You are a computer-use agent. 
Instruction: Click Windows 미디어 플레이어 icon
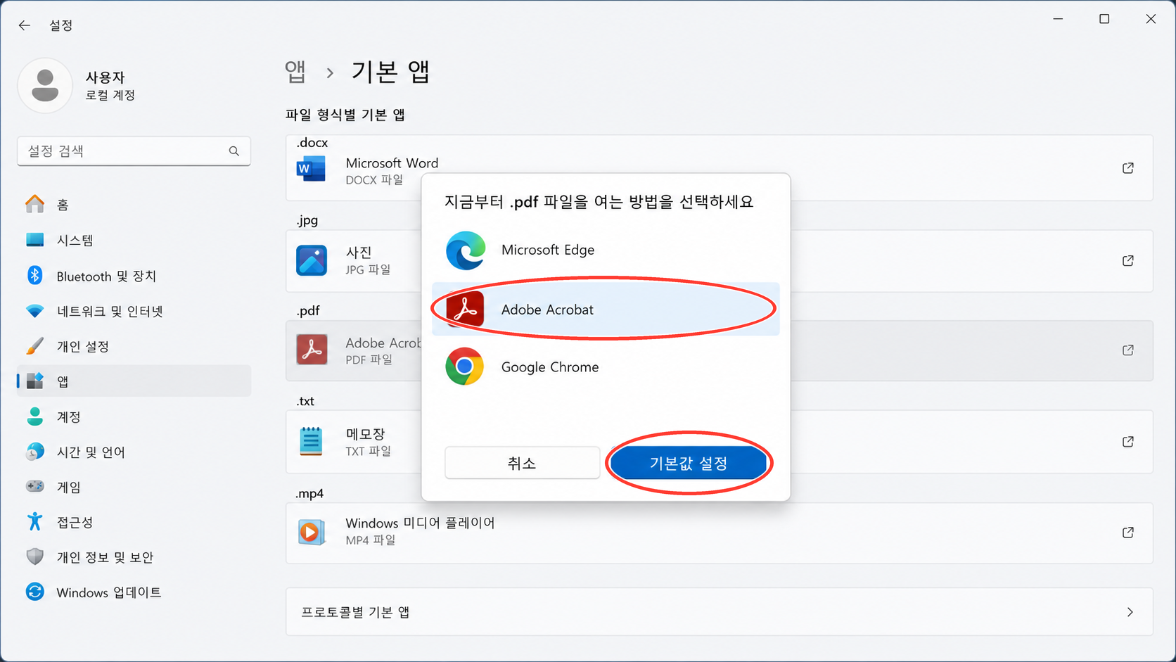tap(312, 532)
